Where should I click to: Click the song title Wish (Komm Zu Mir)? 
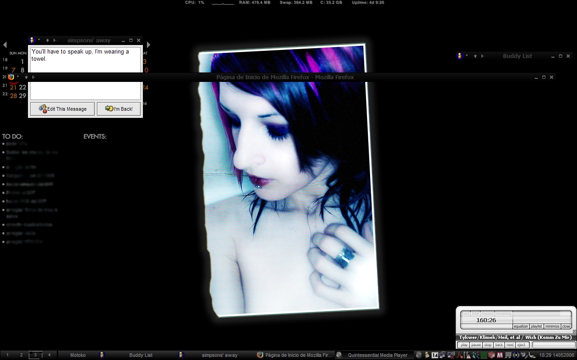(x=549, y=337)
